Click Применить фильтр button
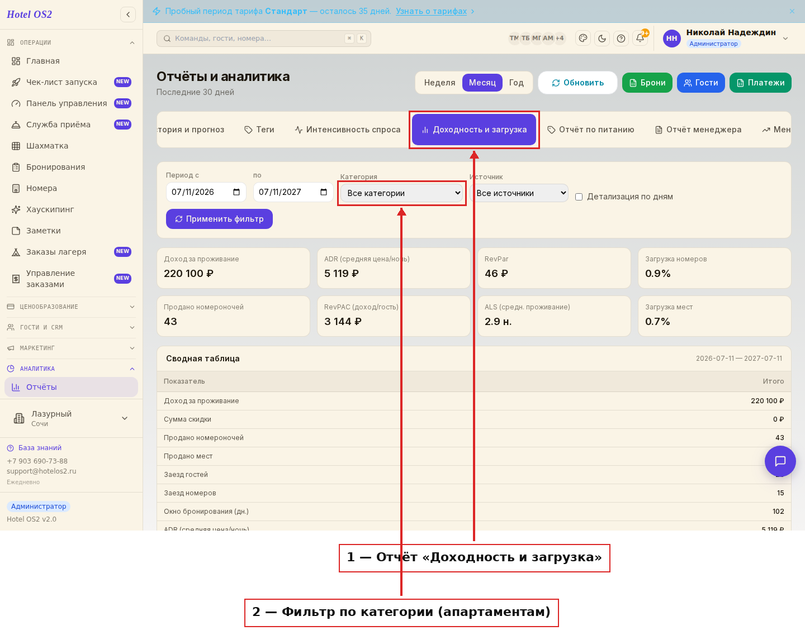This screenshot has width=805, height=640. pos(219,219)
